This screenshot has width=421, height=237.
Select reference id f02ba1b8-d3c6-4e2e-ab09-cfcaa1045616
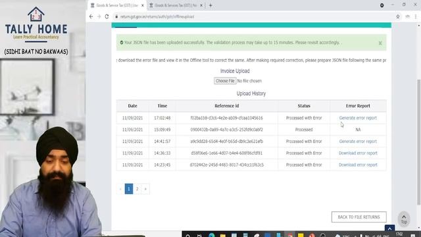[x=226, y=118]
